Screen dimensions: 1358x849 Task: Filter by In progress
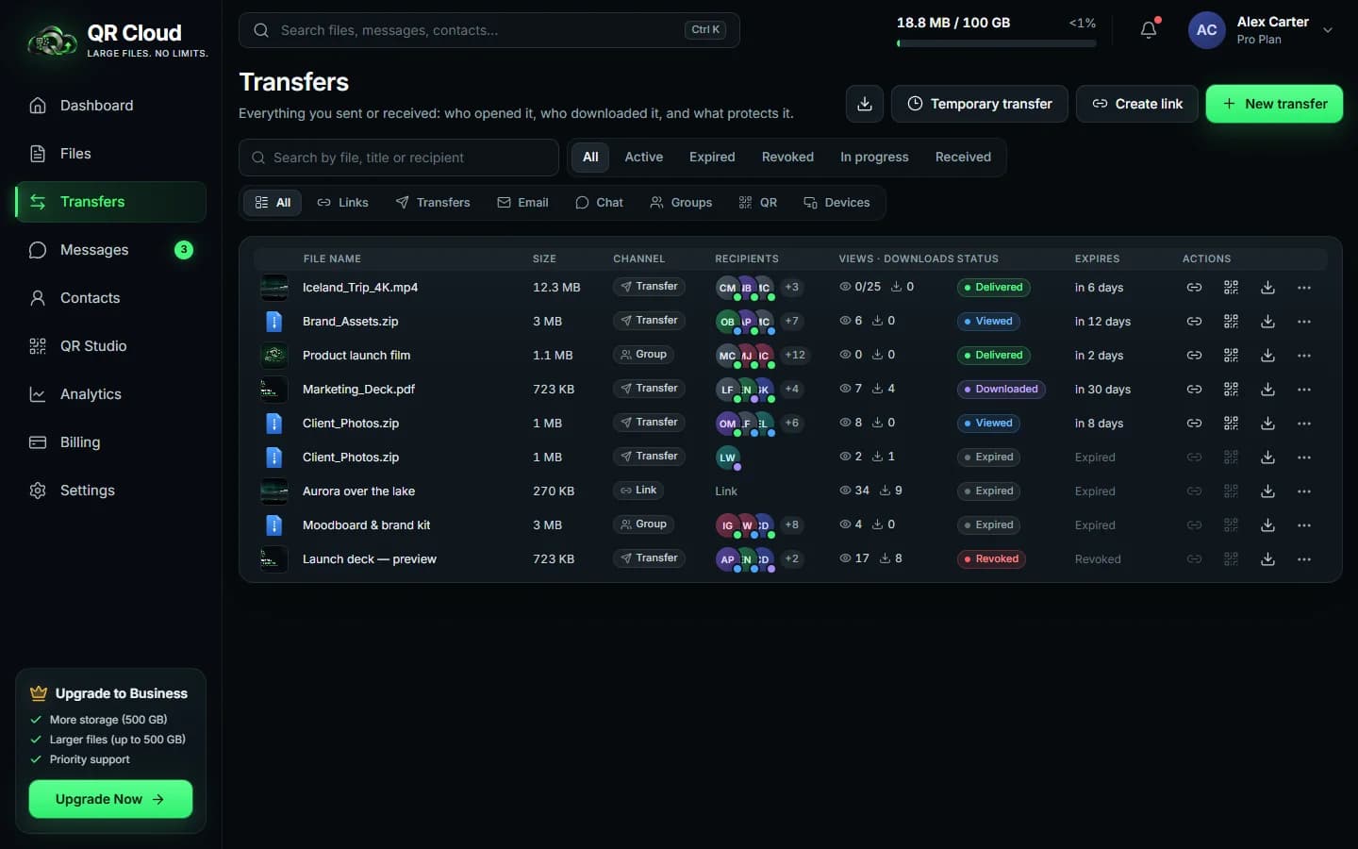tap(874, 158)
